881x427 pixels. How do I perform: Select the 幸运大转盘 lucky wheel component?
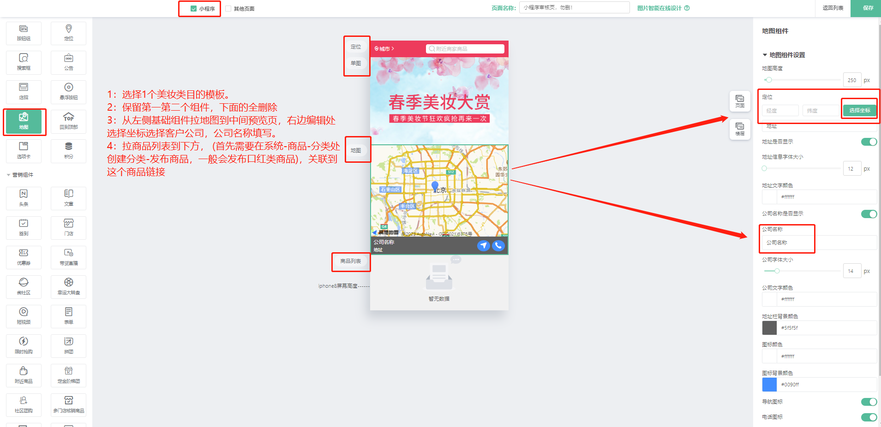click(68, 287)
